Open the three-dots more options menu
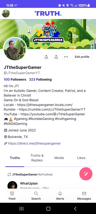Viewport: 96px width, 214px height. [66, 57]
